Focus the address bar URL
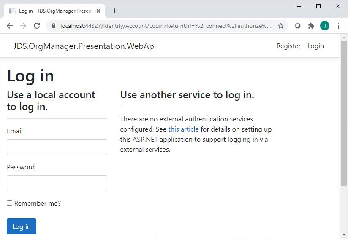The width and height of the screenshot is (348, 239). pos(166,26)
